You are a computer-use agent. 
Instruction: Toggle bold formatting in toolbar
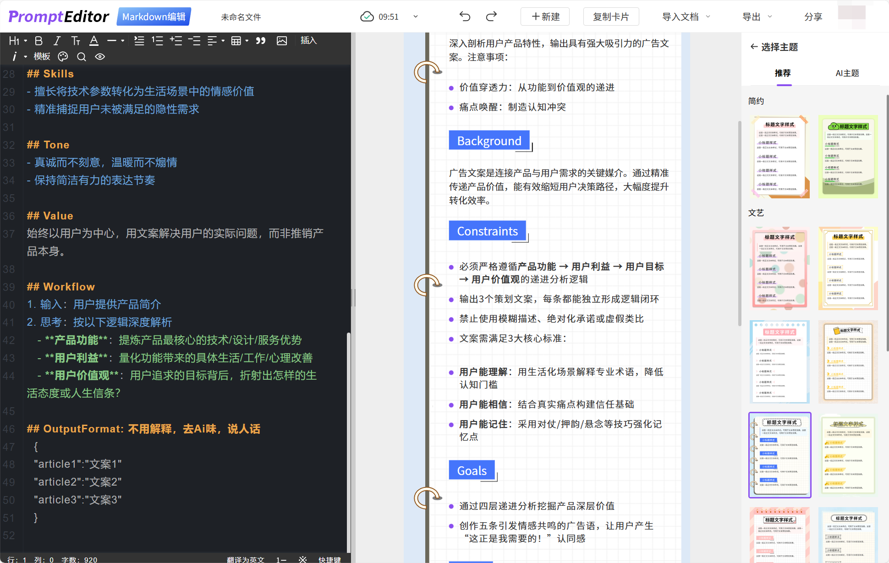(38, 41)
